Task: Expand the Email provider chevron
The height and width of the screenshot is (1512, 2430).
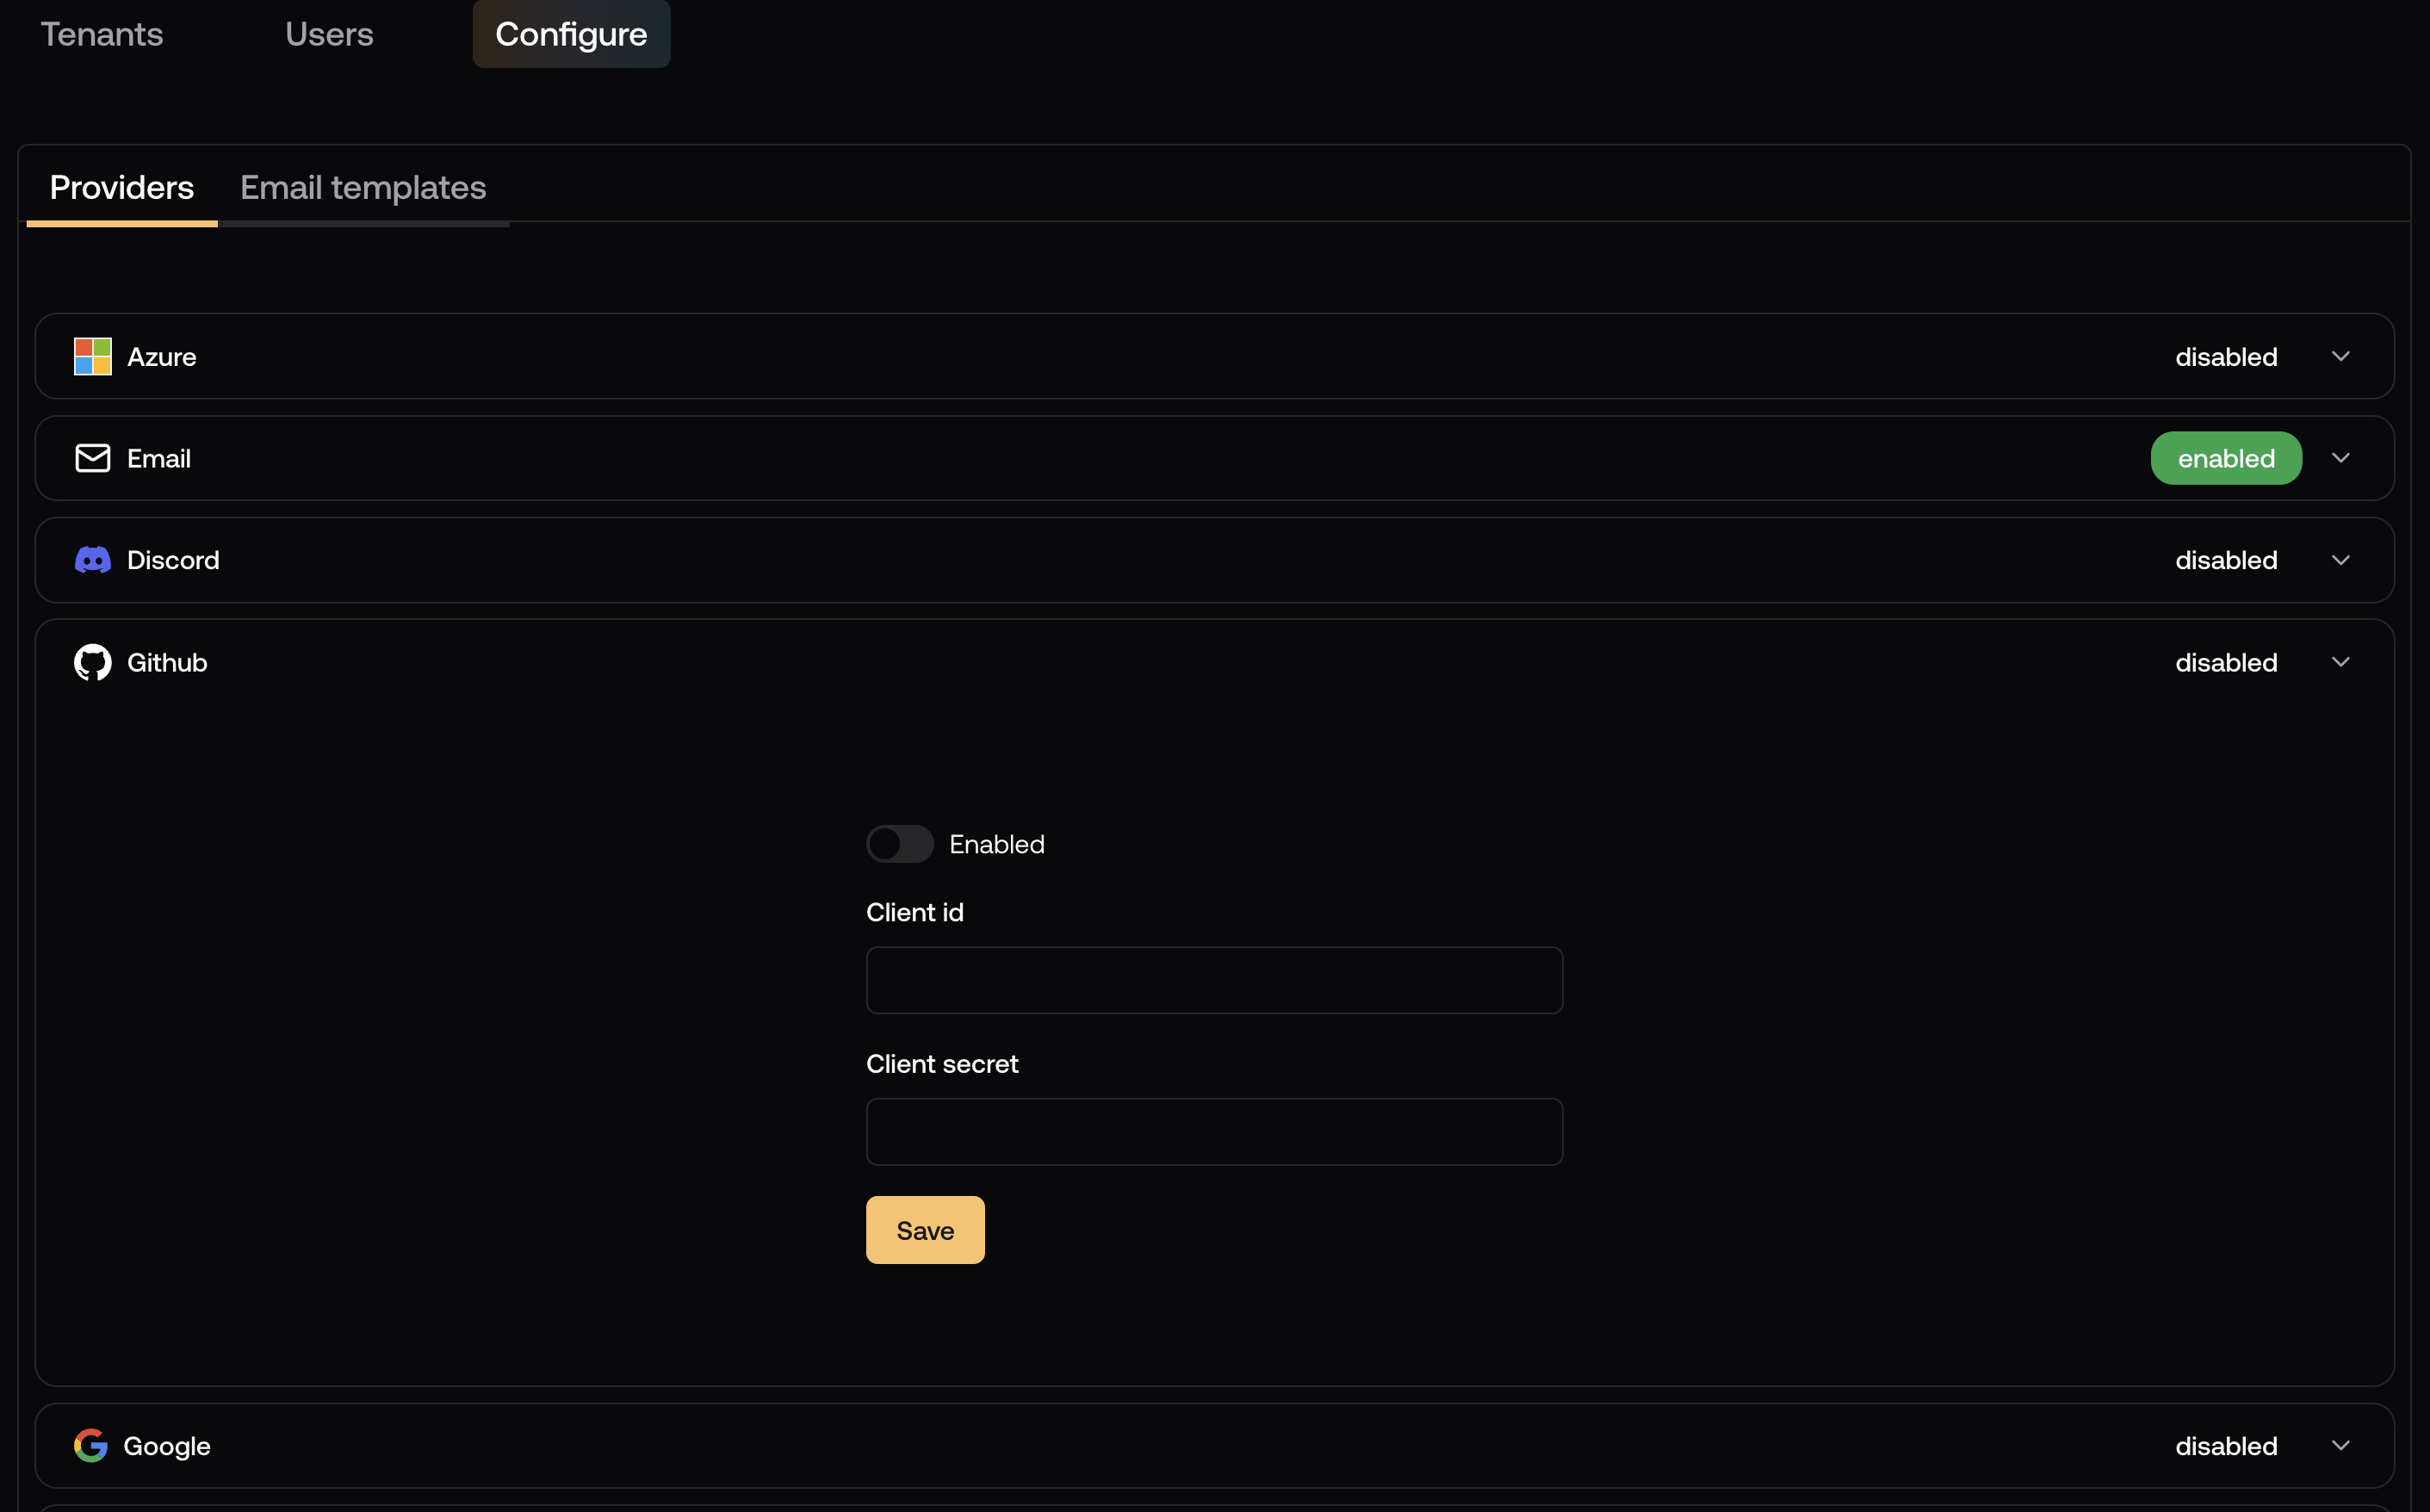Action: tap(2340, 458)
